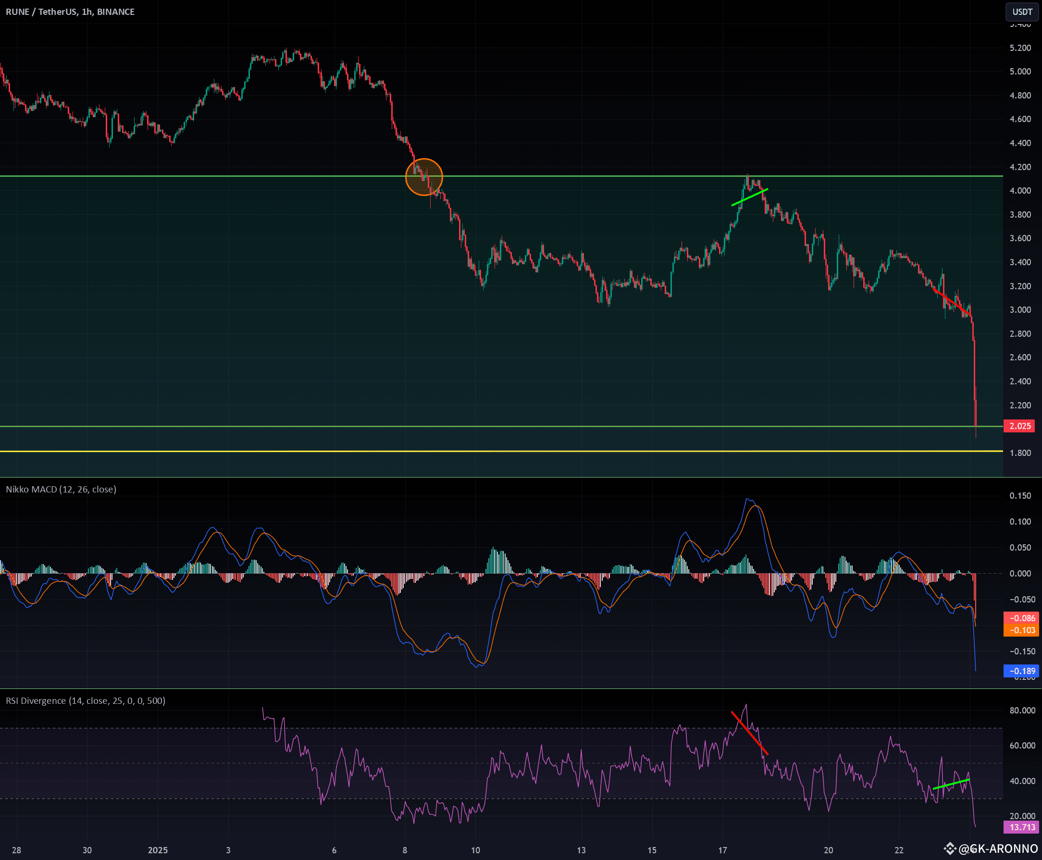Click the 2025 label on the time axis
Screen dimensions: 1042x860
158,850
